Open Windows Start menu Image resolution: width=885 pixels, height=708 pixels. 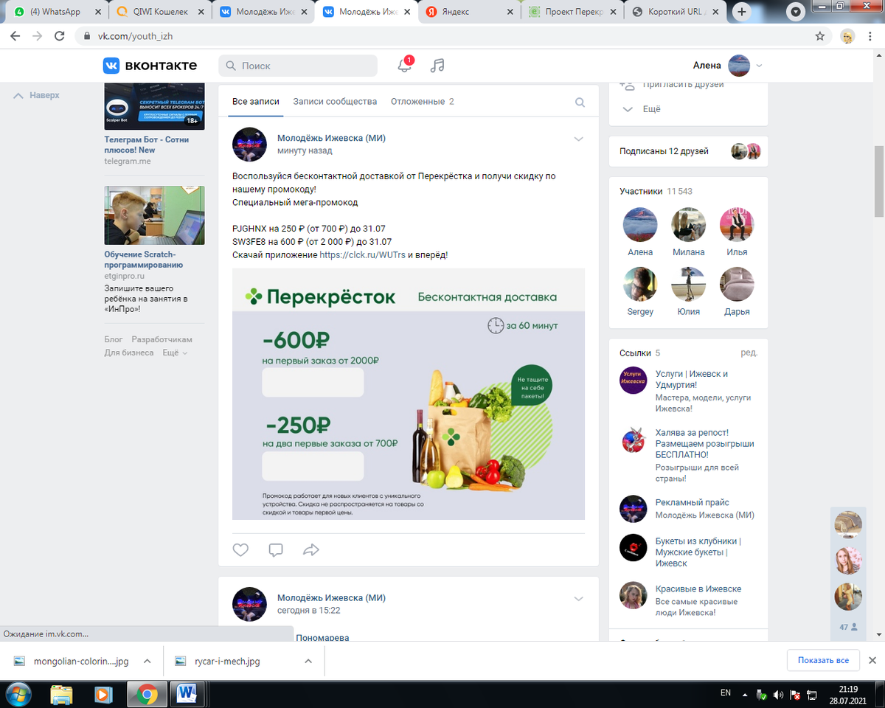coord(18,694)
